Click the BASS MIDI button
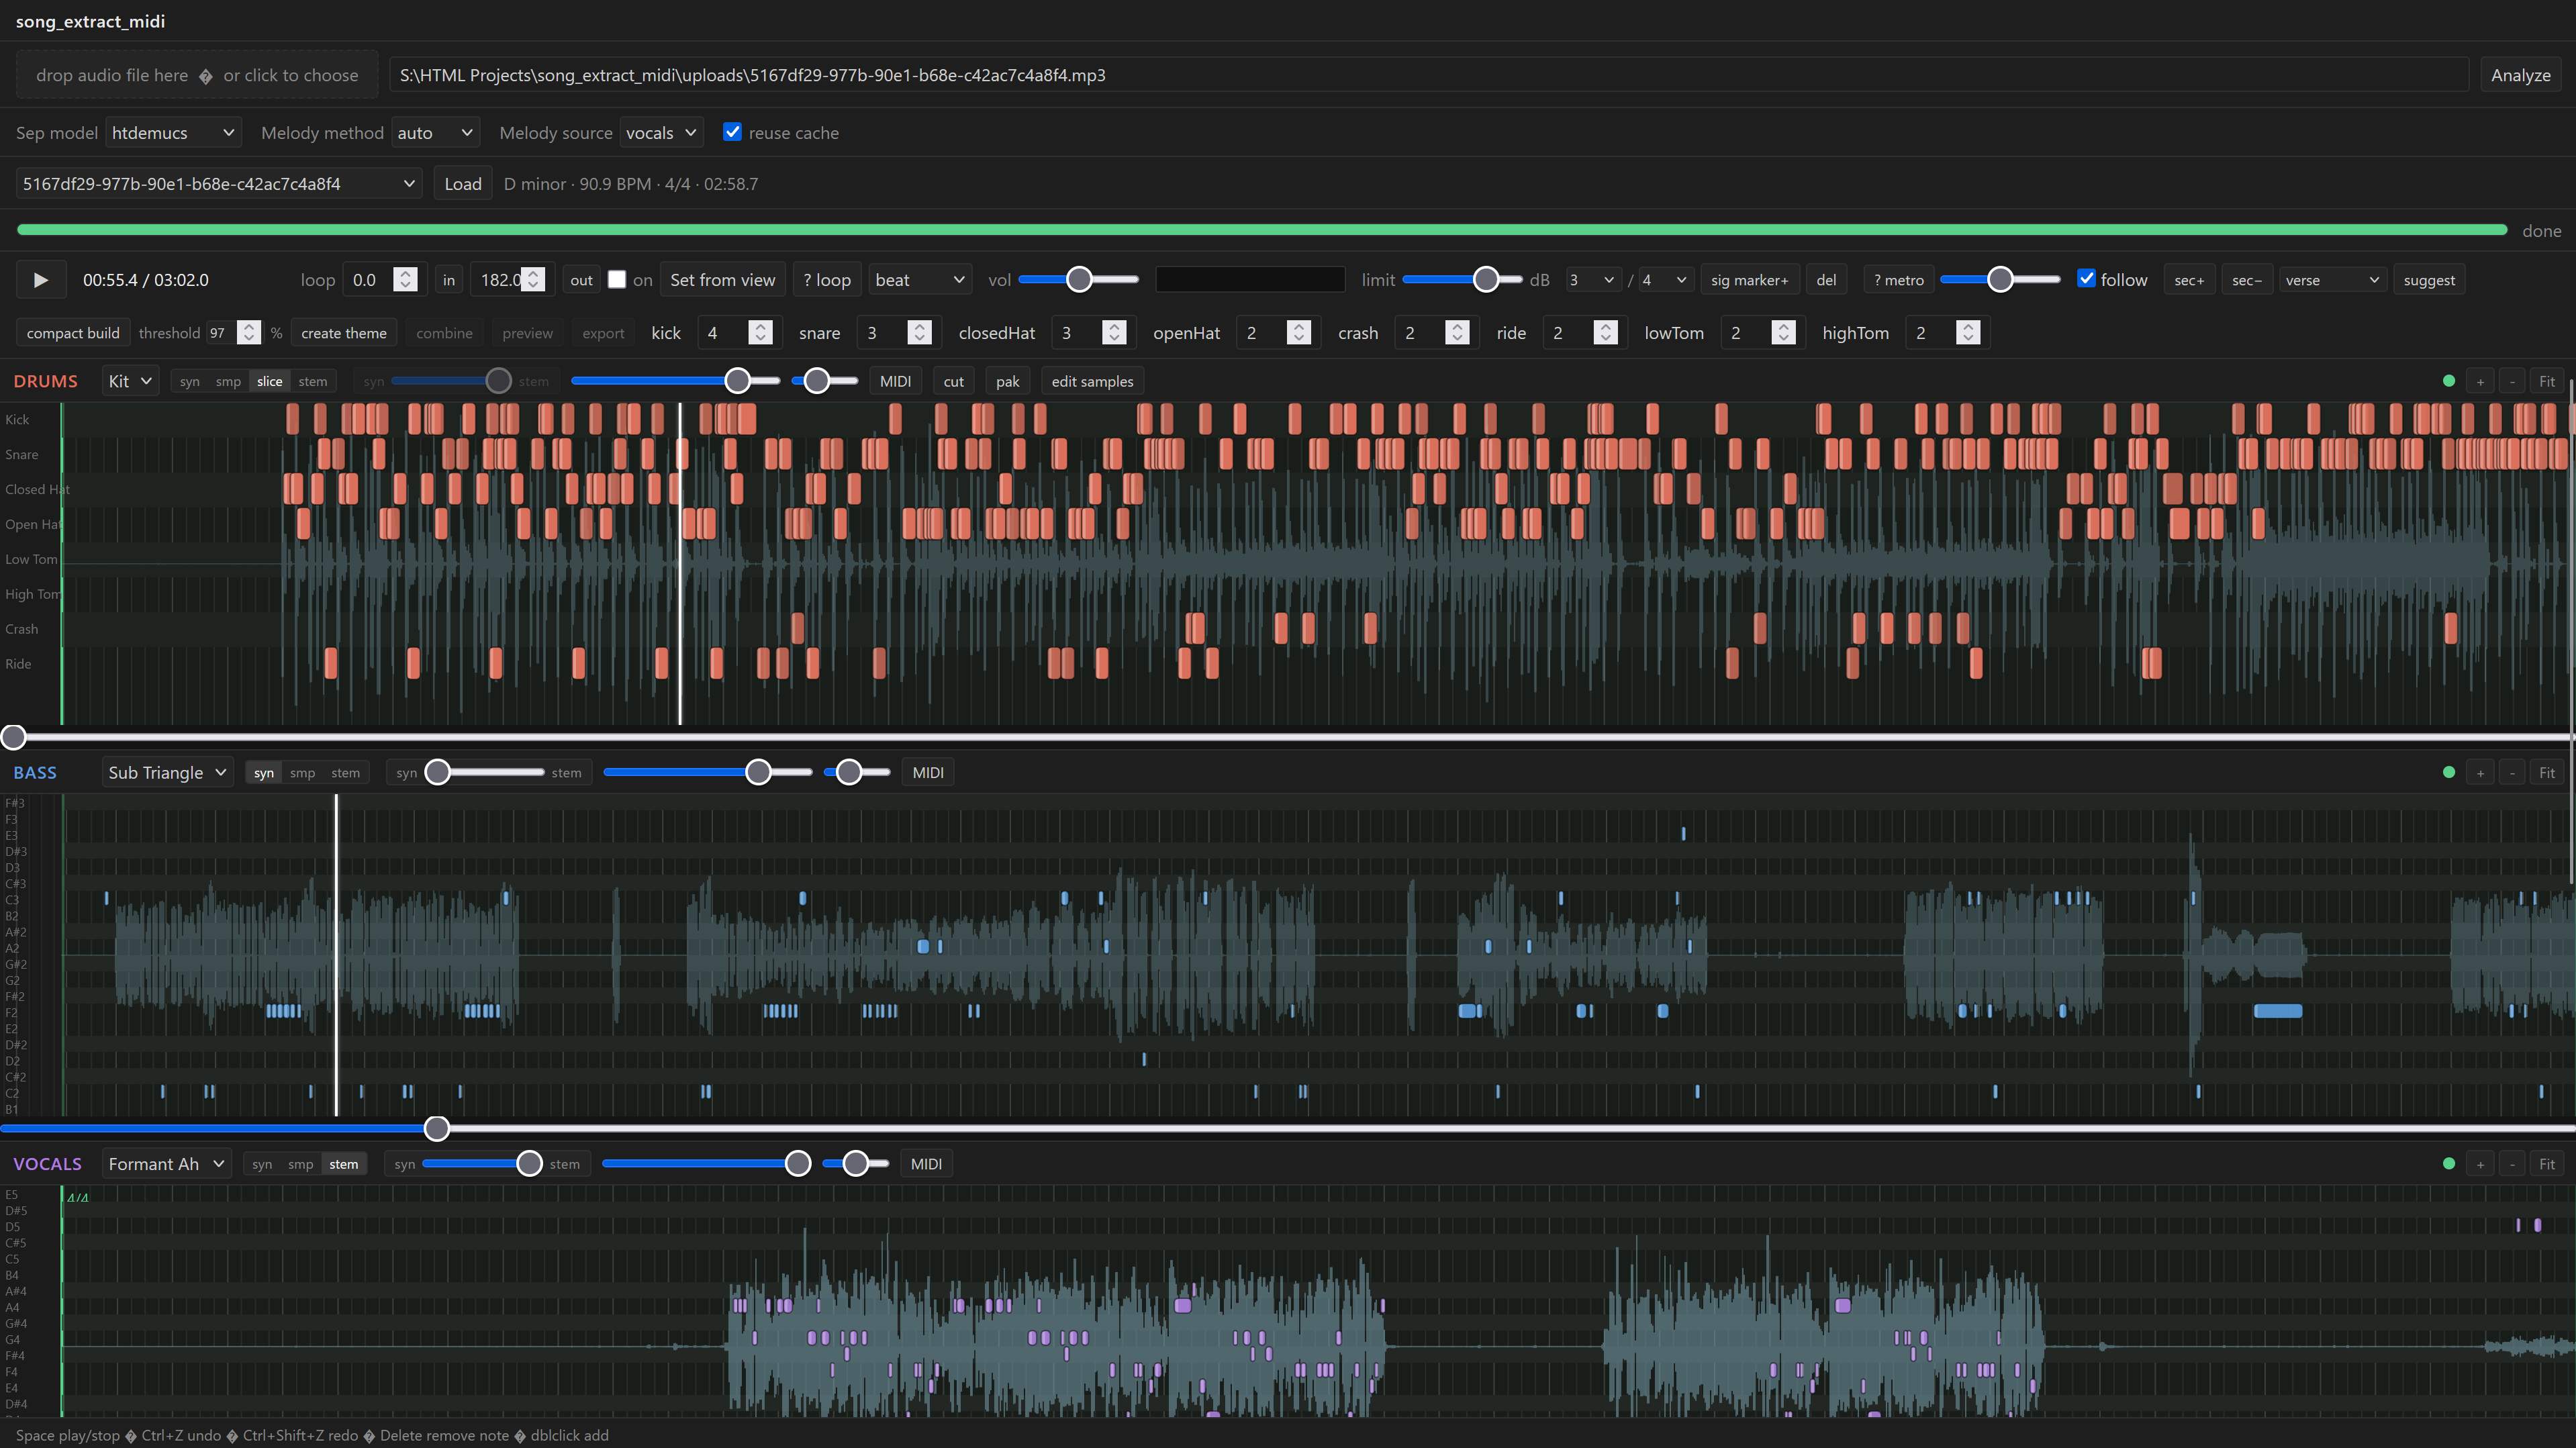 pos(927,772)
